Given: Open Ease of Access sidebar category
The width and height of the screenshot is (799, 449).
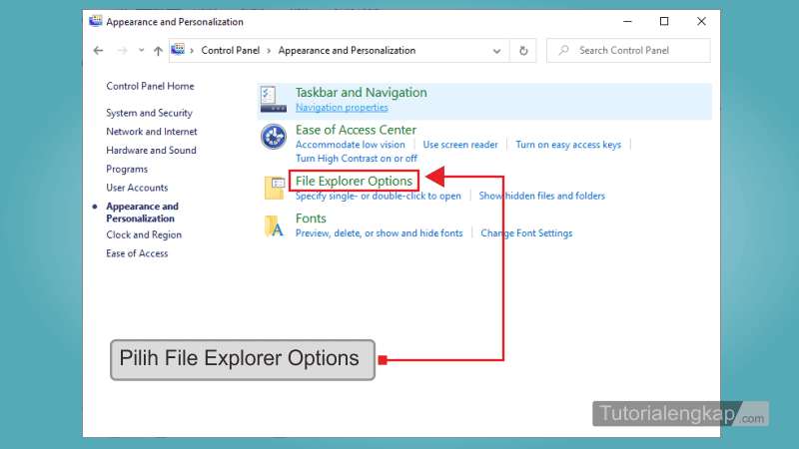Looking at the screenshot, I should (137, 253).
